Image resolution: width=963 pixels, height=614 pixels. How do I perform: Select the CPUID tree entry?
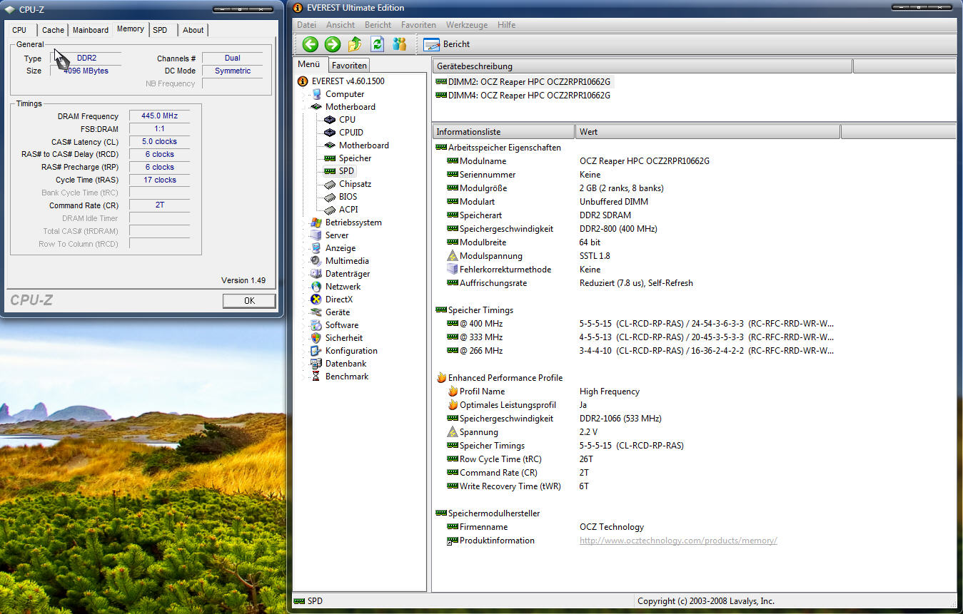click(x=351, y=133)
